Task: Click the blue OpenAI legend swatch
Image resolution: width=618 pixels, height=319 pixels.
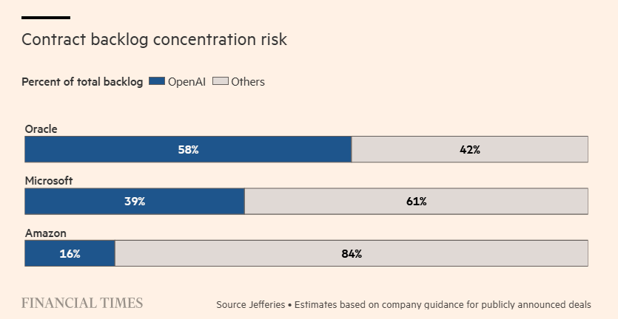Action: pos(156,82)
